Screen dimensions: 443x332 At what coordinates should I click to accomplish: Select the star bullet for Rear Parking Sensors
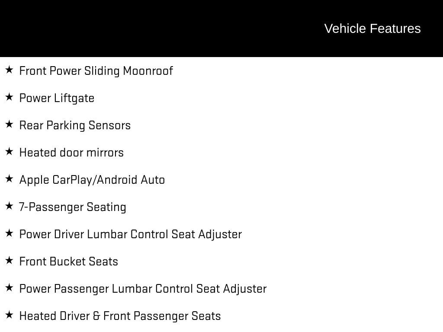tap(9, 124)
